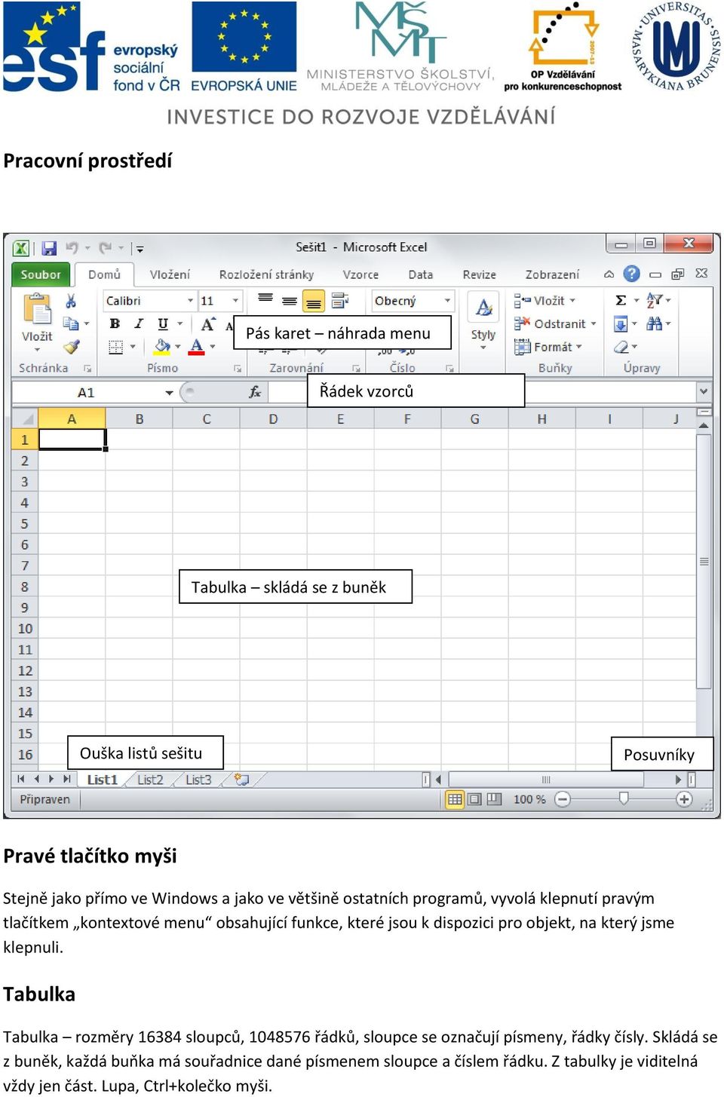Click the insert new sheet tab icon
The height and width of the screenshot is (1097, 724).
coord(241,780)
